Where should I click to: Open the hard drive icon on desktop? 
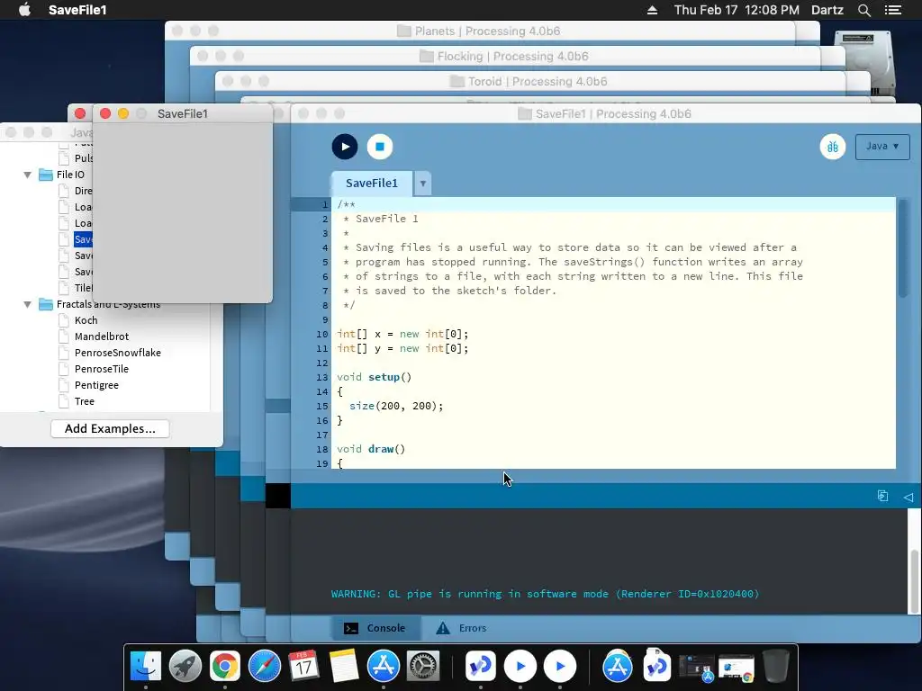(865, 64)
